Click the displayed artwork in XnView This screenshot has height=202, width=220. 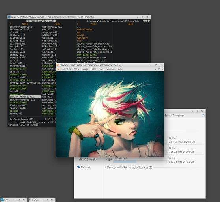(110, 114)
